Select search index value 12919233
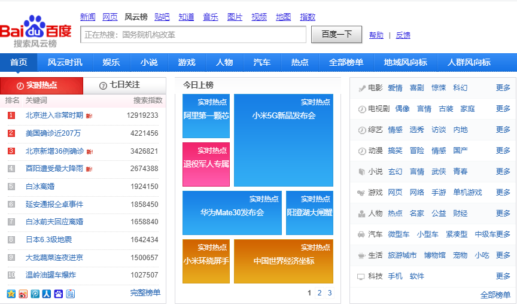This screenshot has width=517, height=305. (x=142, y=115)
